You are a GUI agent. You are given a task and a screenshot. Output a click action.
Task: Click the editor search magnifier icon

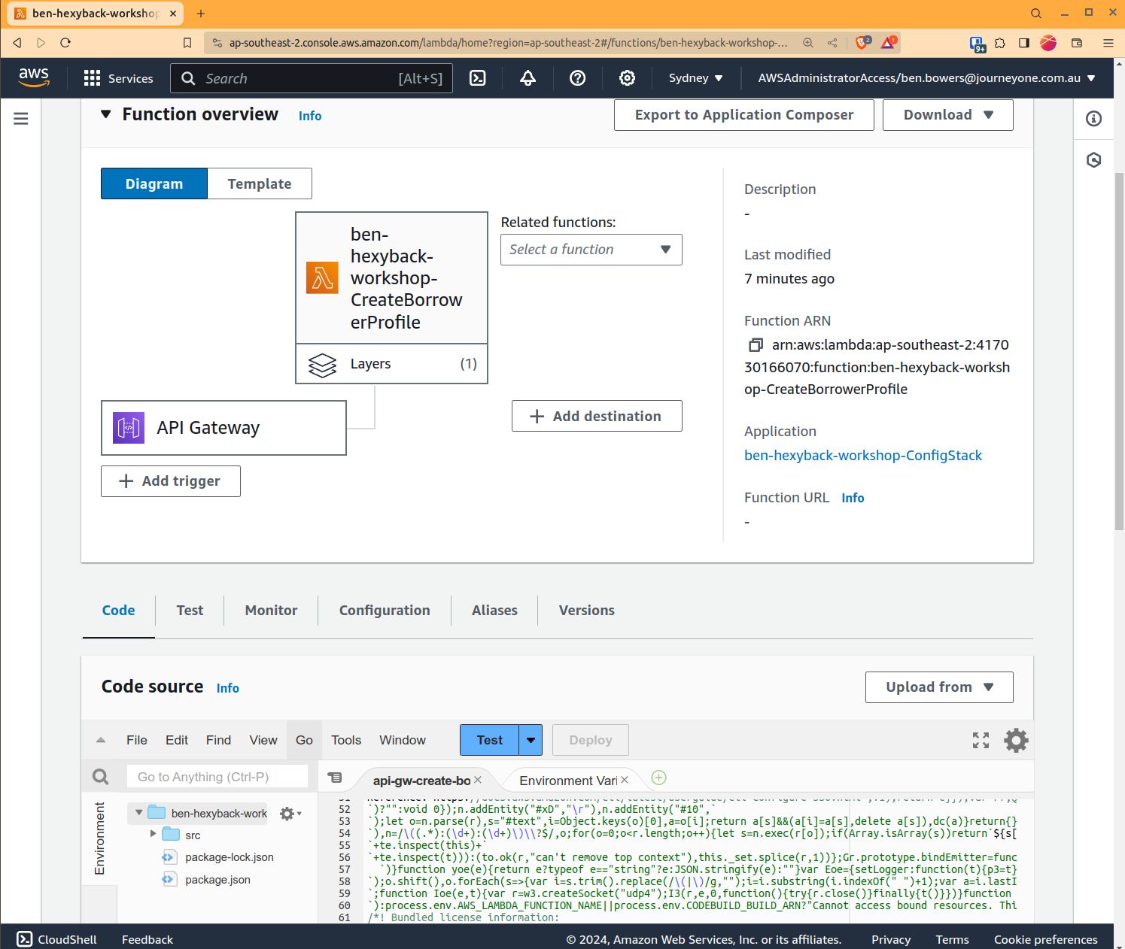pyautogui.click(x=101, y=777)
